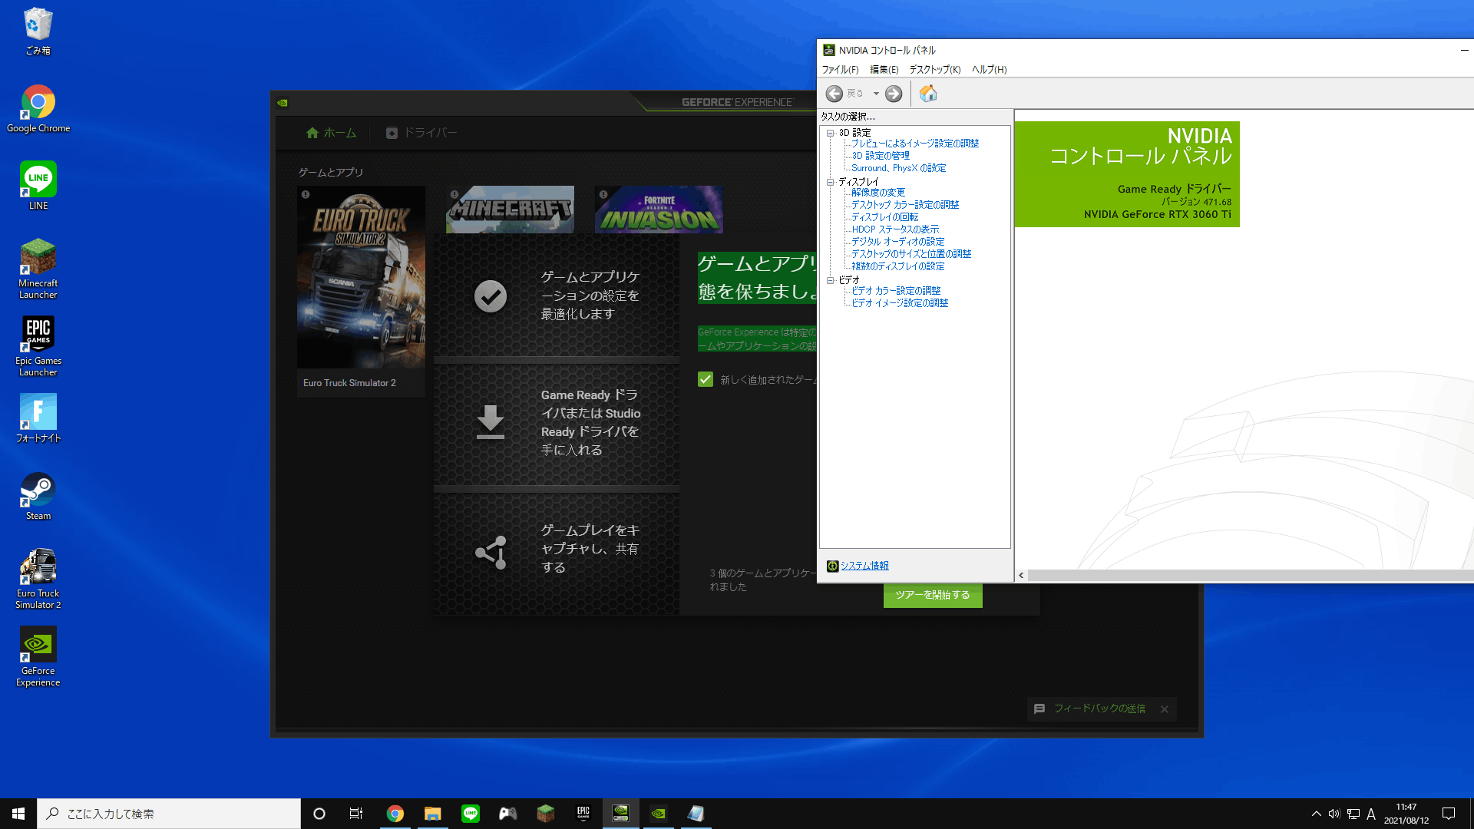Click info icon on Fortnite thumbnail

click(x=603, y=195)
